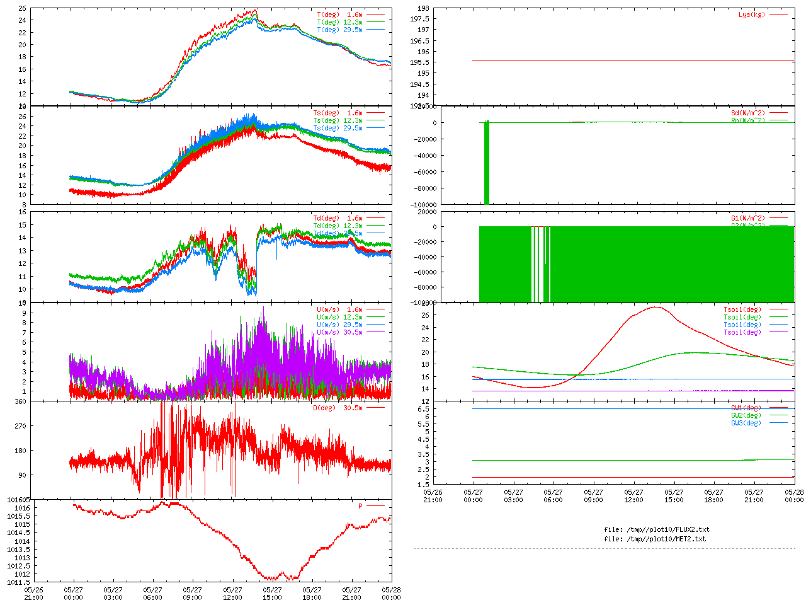Click the blue T(deg) 29.5m legend line
Viewport: 806px width, 605px height.
point(376,30)
